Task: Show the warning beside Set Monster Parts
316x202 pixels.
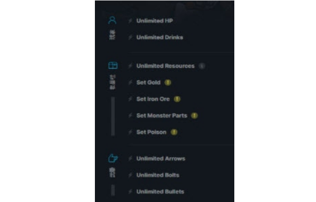Action: coord(194,116)
